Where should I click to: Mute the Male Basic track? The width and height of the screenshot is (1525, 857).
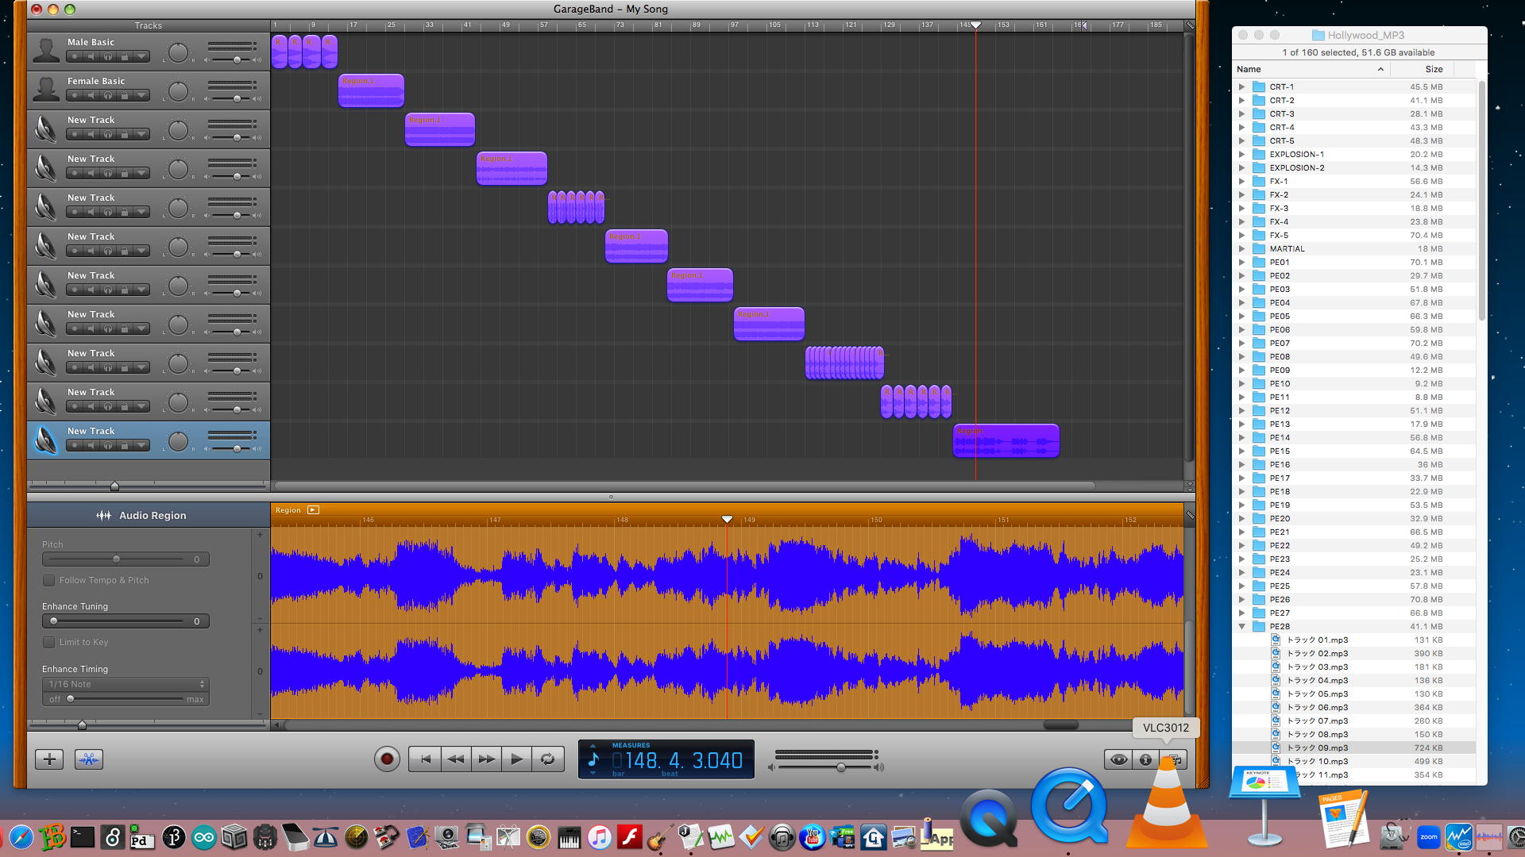tap(91, 56)
